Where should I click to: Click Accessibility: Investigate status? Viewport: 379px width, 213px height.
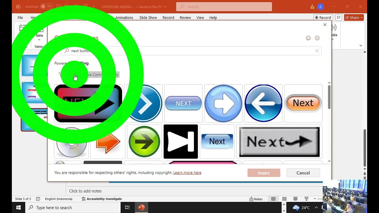pos(102,199)
